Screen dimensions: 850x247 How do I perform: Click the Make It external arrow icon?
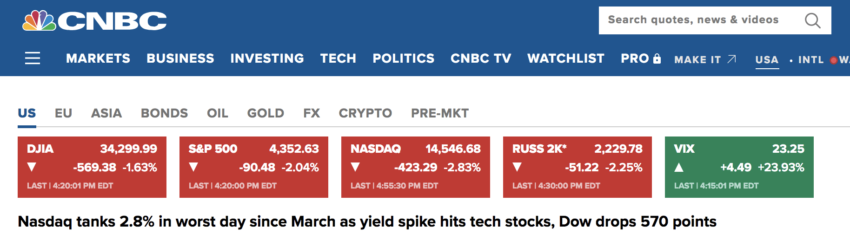point(732,59)
